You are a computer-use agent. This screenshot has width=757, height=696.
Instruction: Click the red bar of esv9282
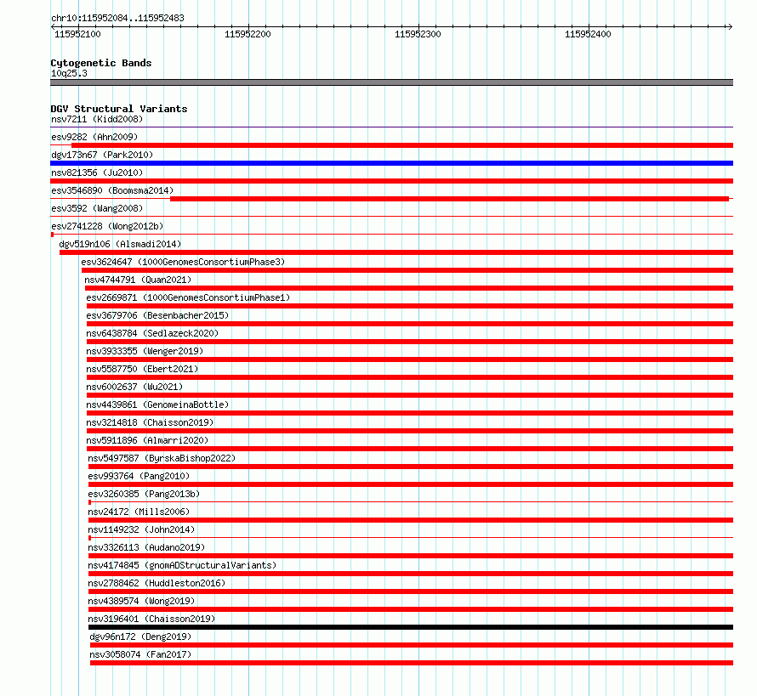click(402, 145)
